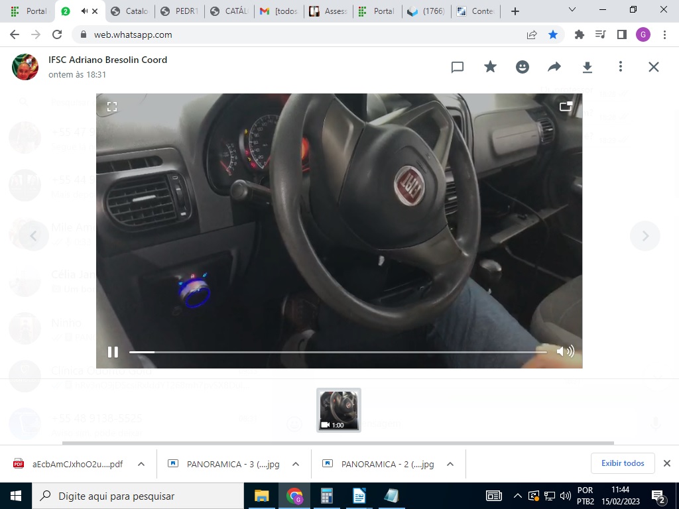Click the video progress bar
This screenshot has height=509, width=679.
(x=338, y=353)
